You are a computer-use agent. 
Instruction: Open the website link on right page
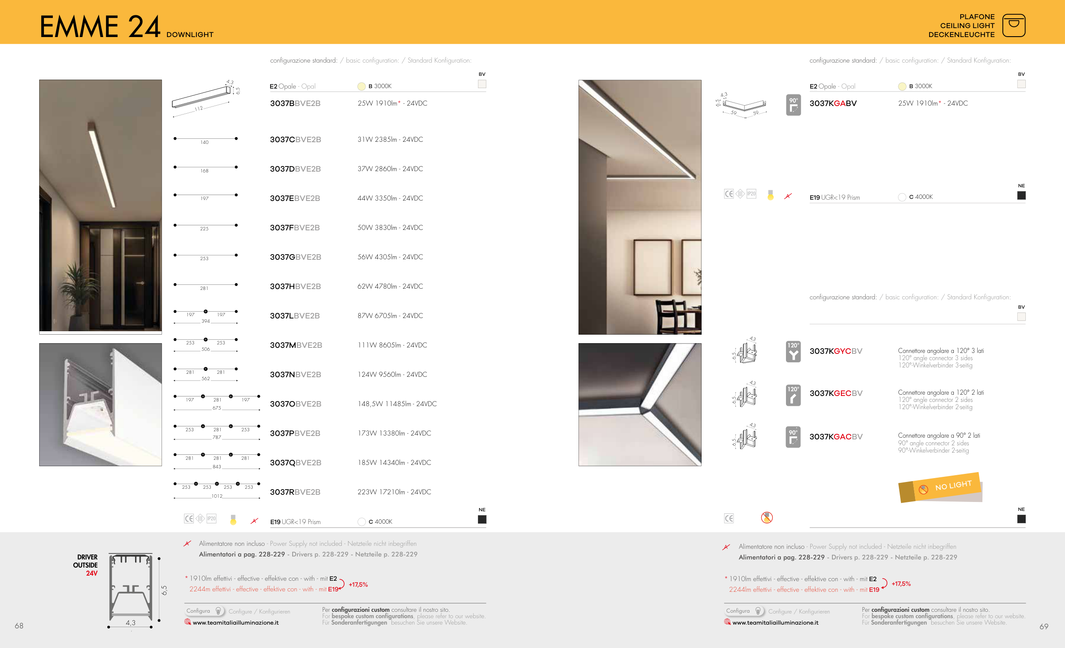click(x=775, y=622)
